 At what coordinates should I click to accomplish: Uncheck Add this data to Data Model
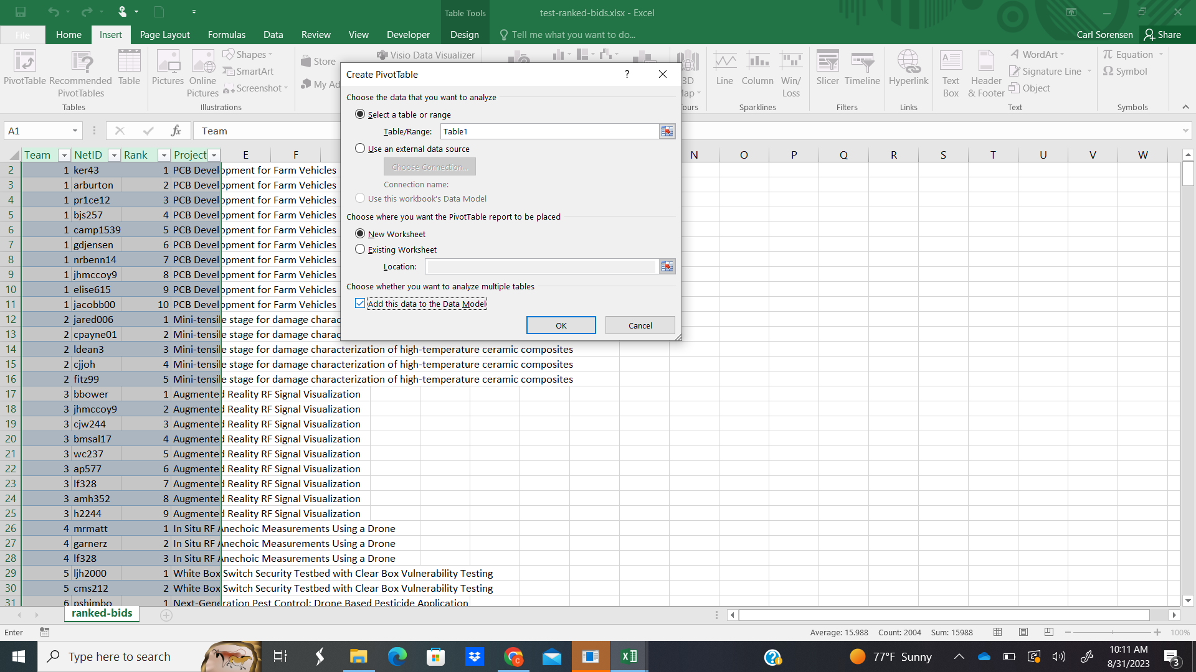pos(360,304)
